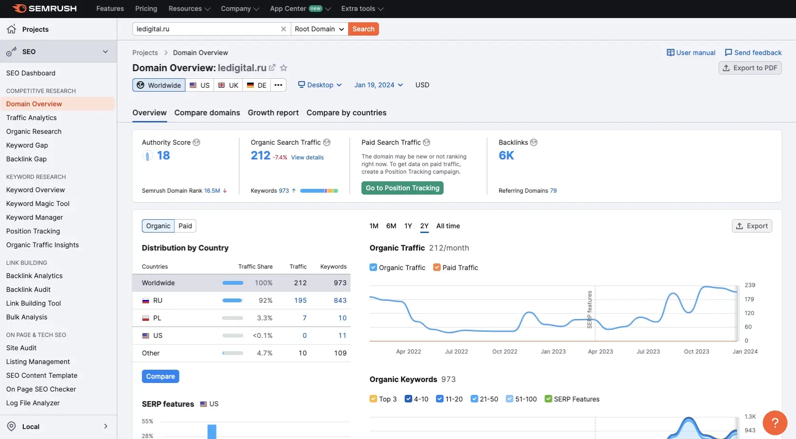Open ledigital.ru via external link icon
The width and height of the screenshot is (796, 439).
tap(272, 68)
